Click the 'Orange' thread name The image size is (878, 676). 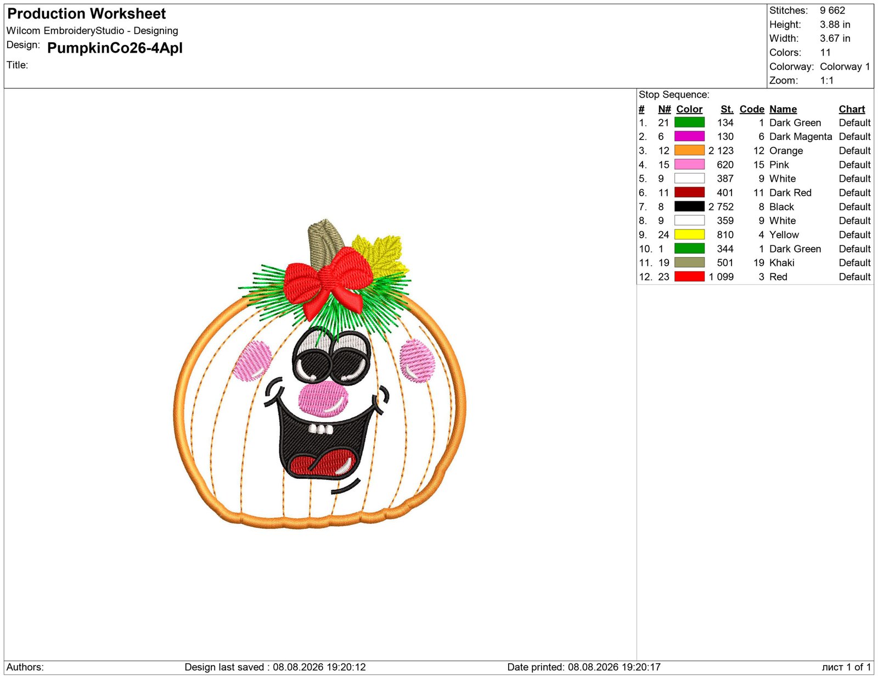[x=786, y=150]
